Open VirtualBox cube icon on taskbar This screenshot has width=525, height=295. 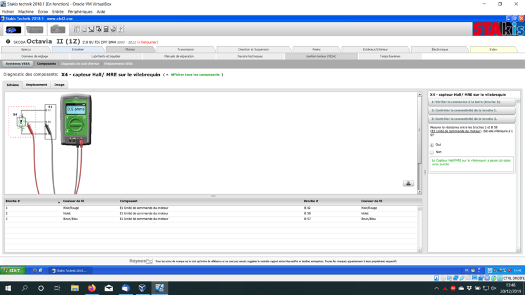coord(142,288)
